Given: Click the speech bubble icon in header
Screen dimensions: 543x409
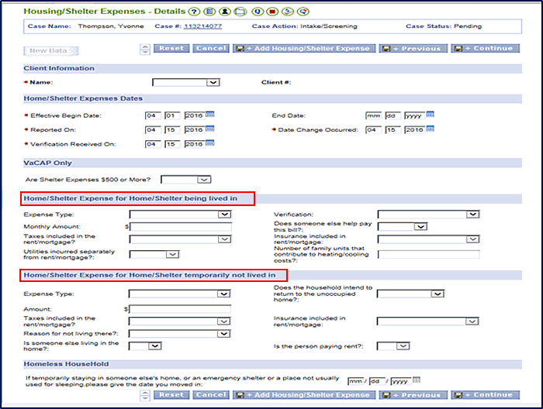Looking at the screenshot, I should point(303,12).
